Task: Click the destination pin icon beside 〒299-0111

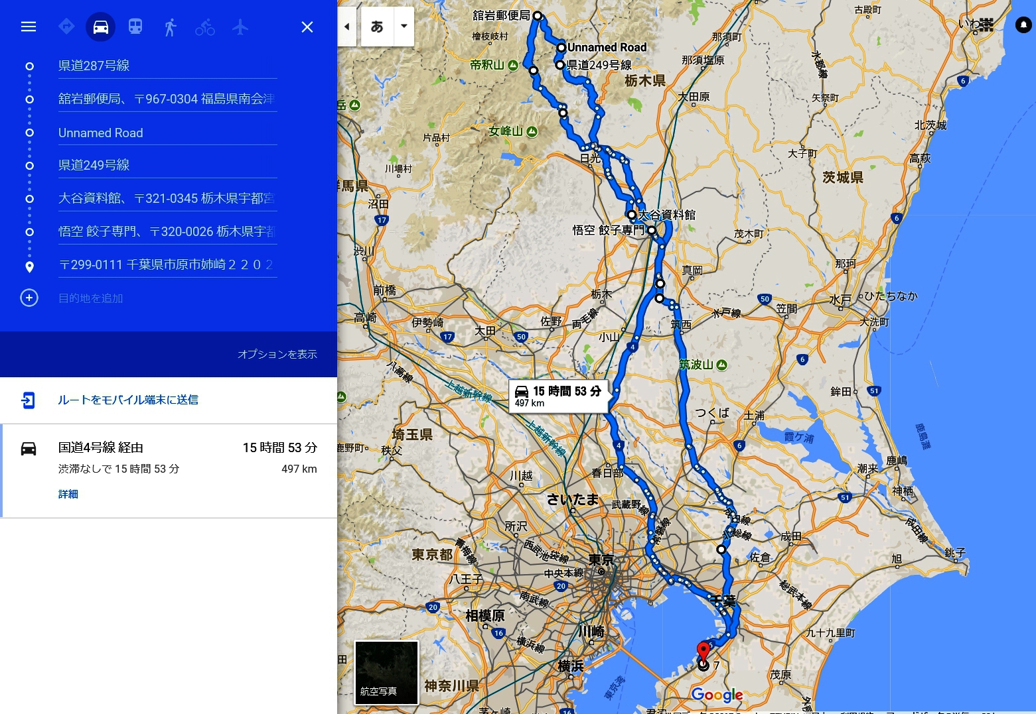Action: (x=29, y=267)
